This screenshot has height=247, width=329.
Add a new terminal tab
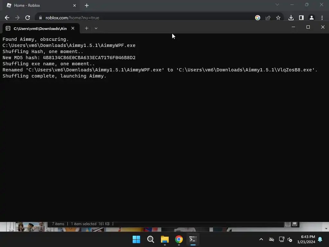[86, 28]
